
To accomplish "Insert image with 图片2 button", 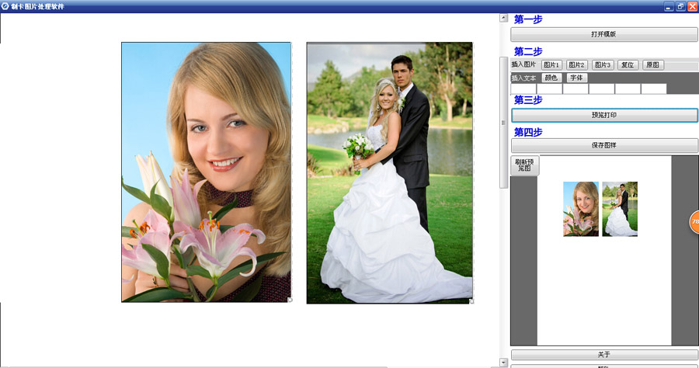I will tap(577, 65).
